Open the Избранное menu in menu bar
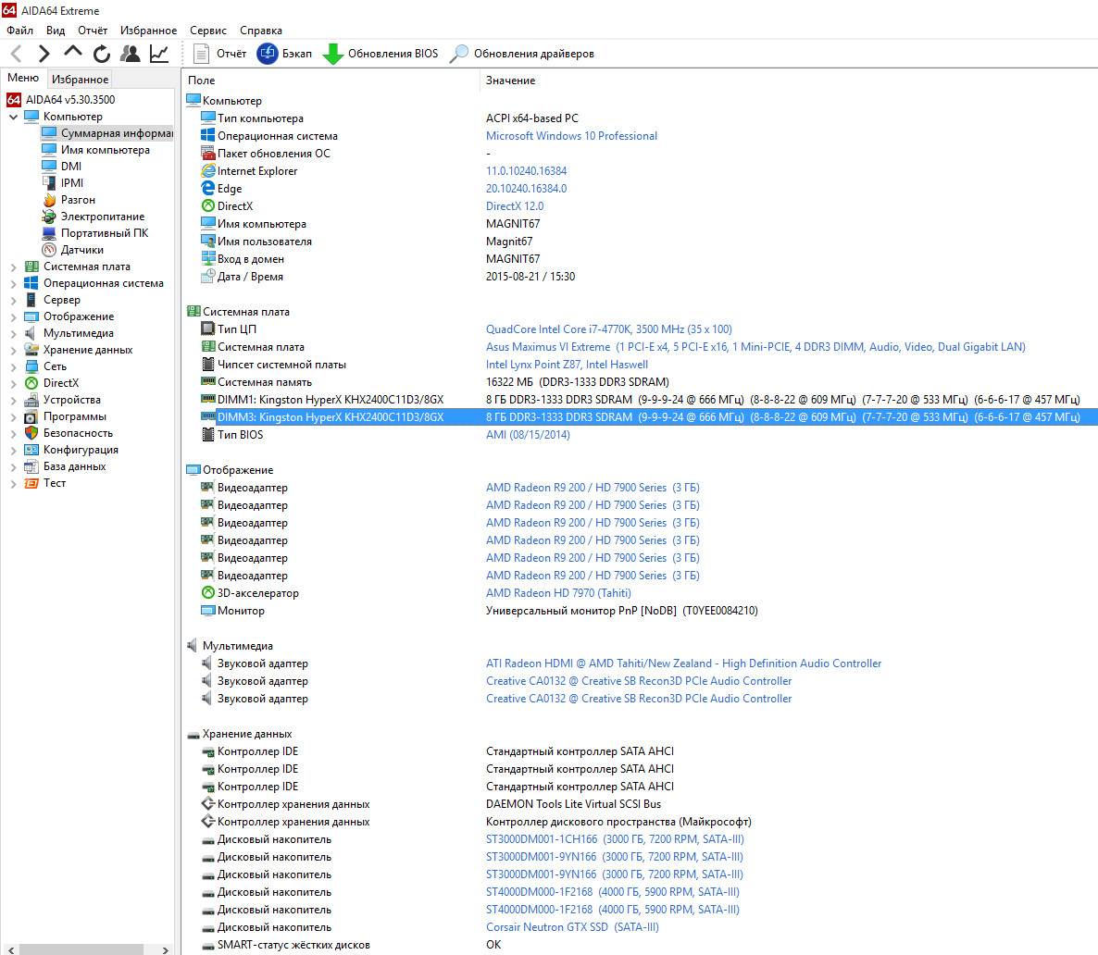Image resolution: width=1098 pixels, height=955 pixels. tap(148, 31)
